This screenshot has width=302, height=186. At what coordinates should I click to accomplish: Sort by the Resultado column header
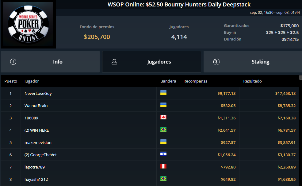click(x=252, y=81)
